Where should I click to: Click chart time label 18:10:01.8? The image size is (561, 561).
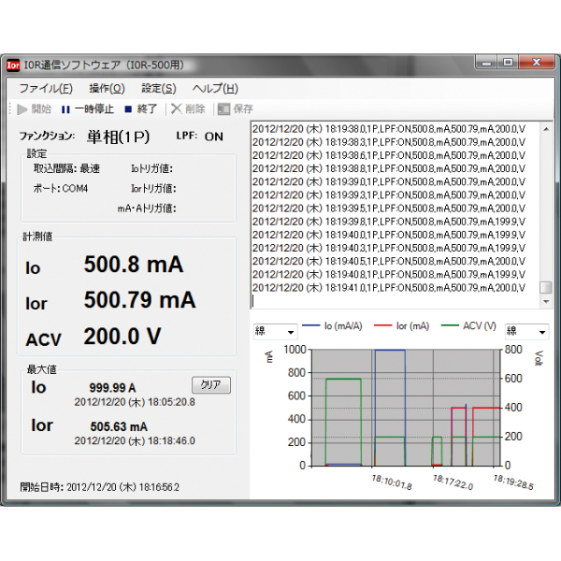pos(392,482)
